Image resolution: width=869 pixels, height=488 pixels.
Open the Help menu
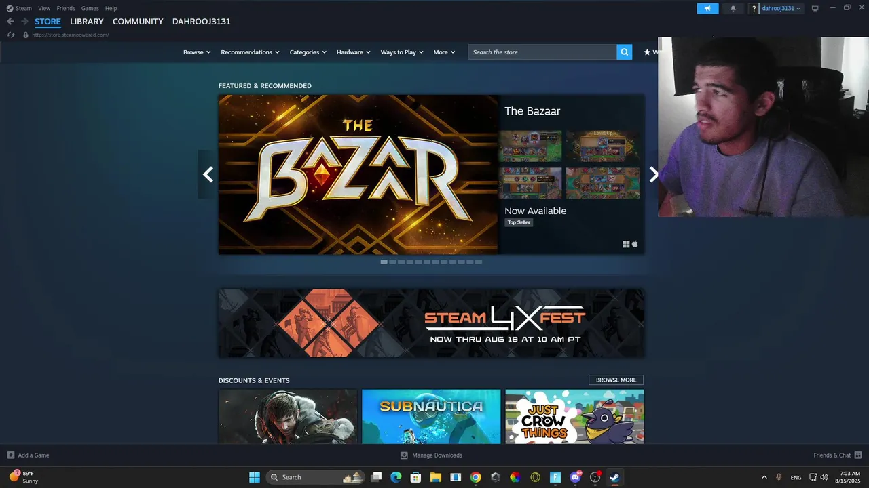coord(111,8)
